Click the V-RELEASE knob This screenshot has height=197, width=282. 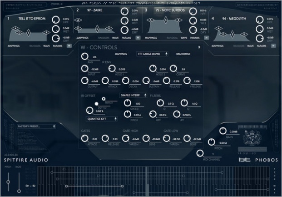[x=187, y=81]
